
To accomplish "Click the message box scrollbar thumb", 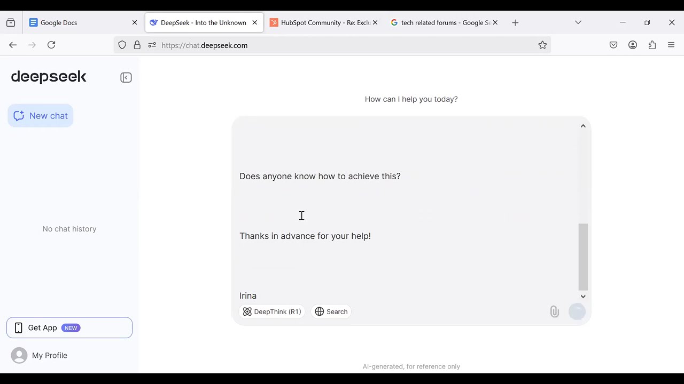I will click(583, 257).
